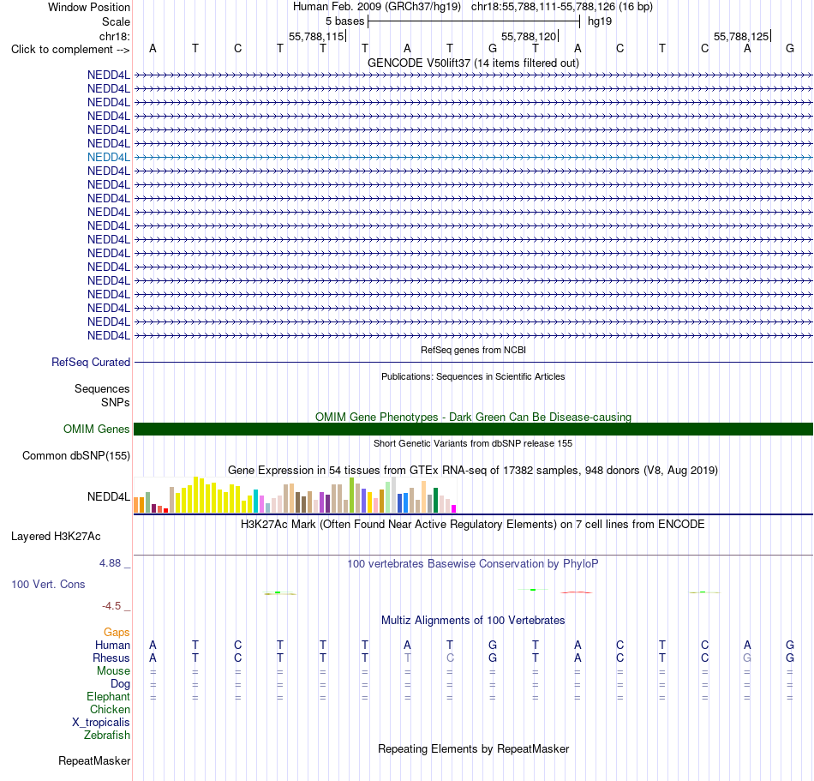Click the dark green OMIM Genes bar
Viewport: 814px width, 781px height.
click(473, 429)
